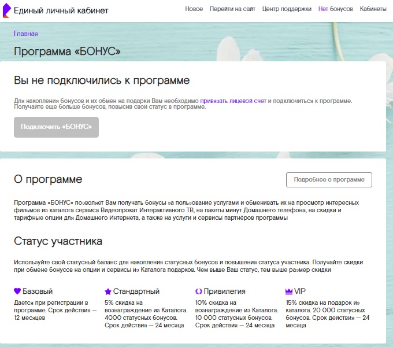
Task: Select the Программа «БОНУС» page heading
Action: point(67,51)
